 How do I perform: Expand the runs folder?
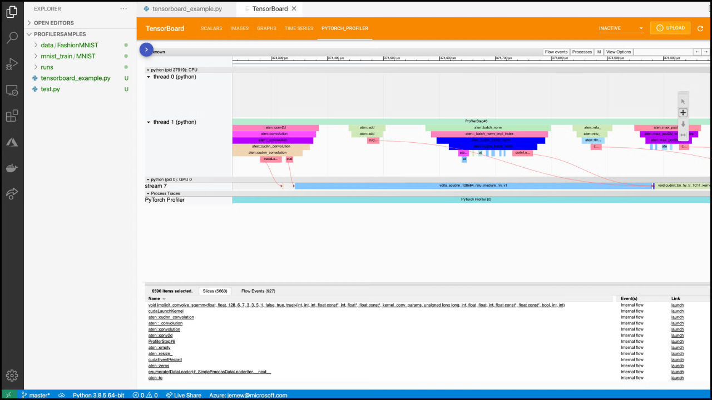coord(47,67)
